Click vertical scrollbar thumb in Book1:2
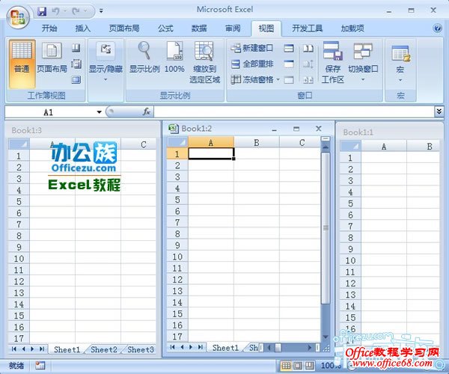This screenshot has width=449, height=374. [326, 228]
